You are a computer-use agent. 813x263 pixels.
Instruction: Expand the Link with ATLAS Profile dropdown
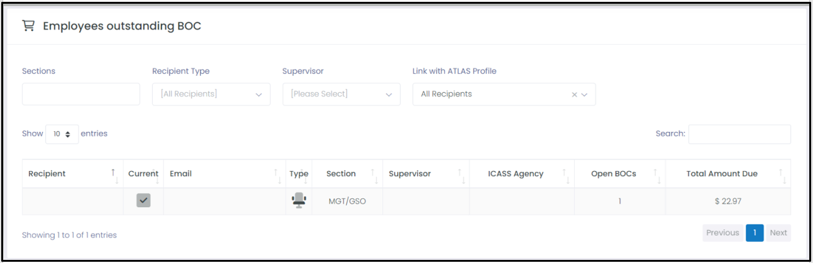(x=504, y=95)
